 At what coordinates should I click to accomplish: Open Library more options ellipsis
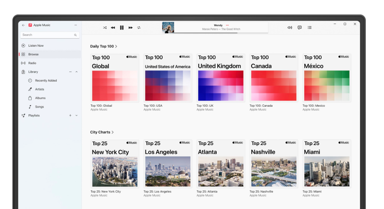coord(70,72)
